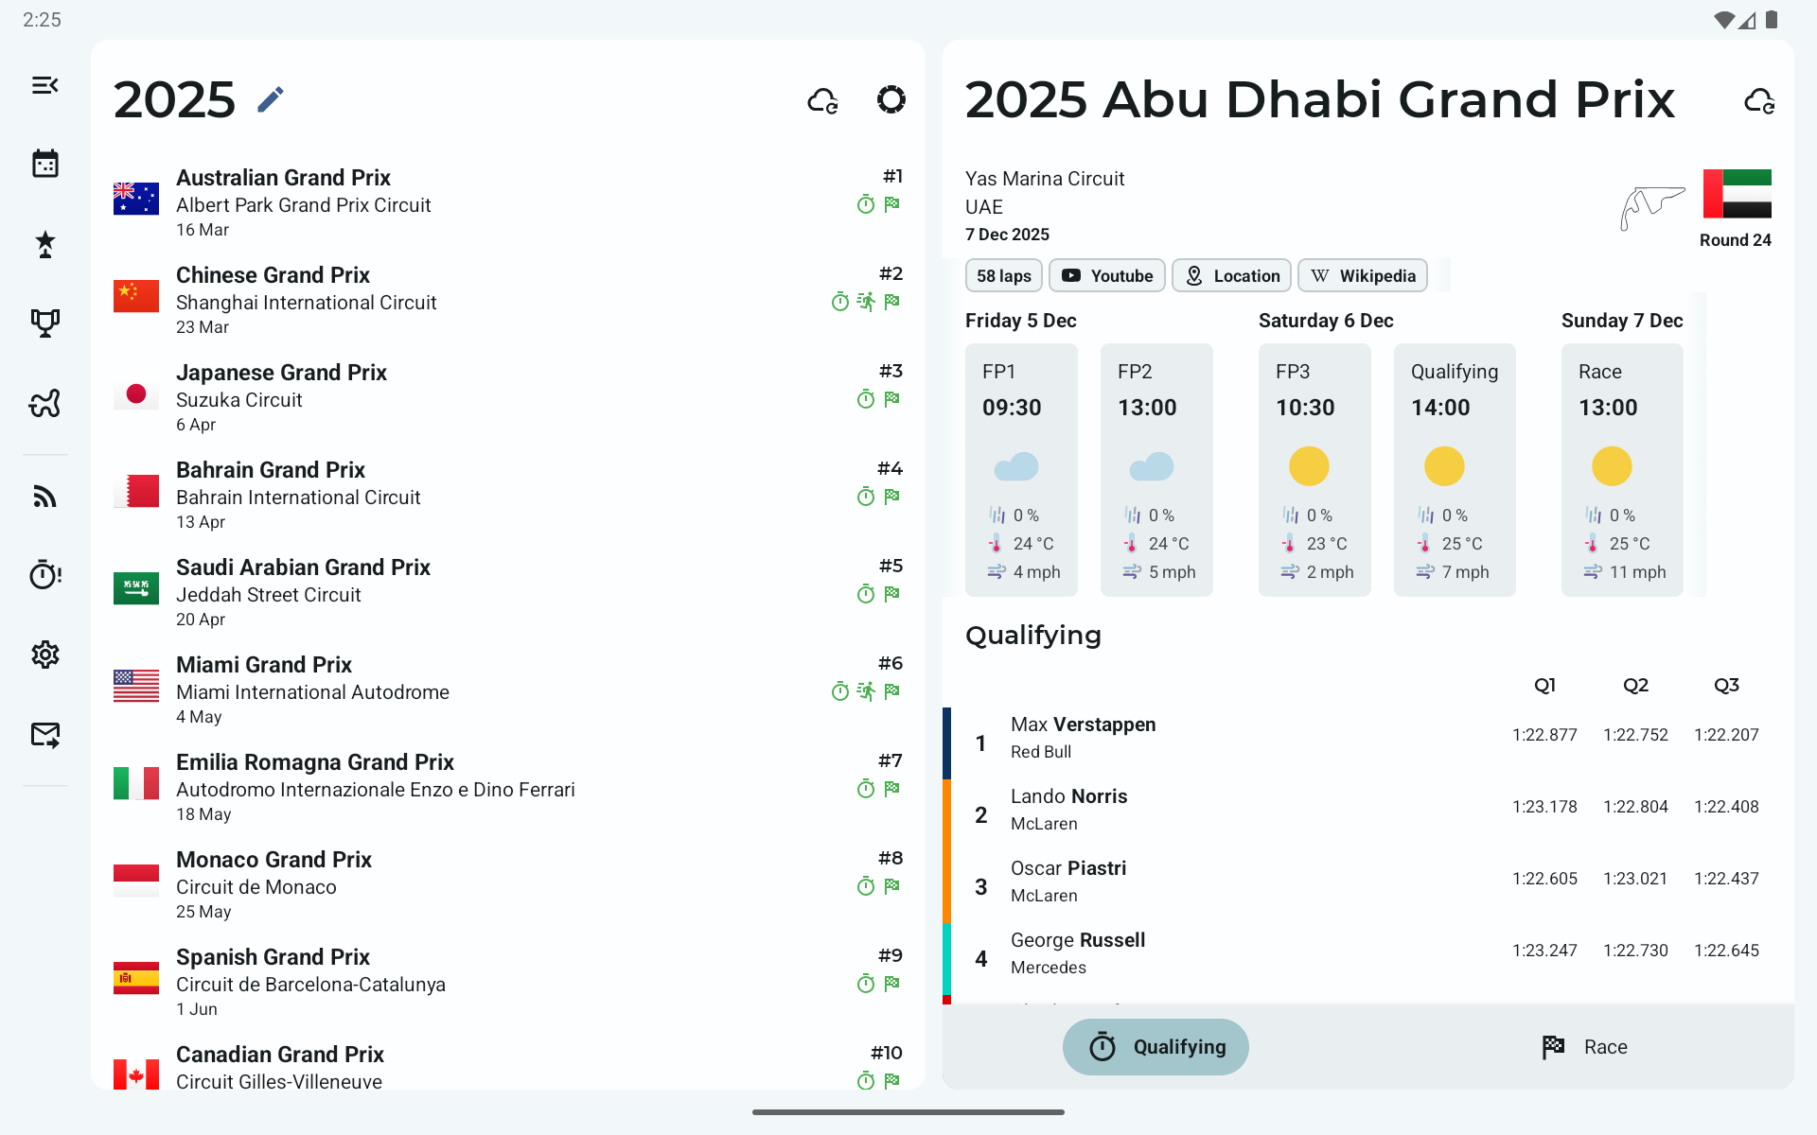Refresh the 2025 season list cloud icon
This screenshot has width=1817, height=1135.
822,100
